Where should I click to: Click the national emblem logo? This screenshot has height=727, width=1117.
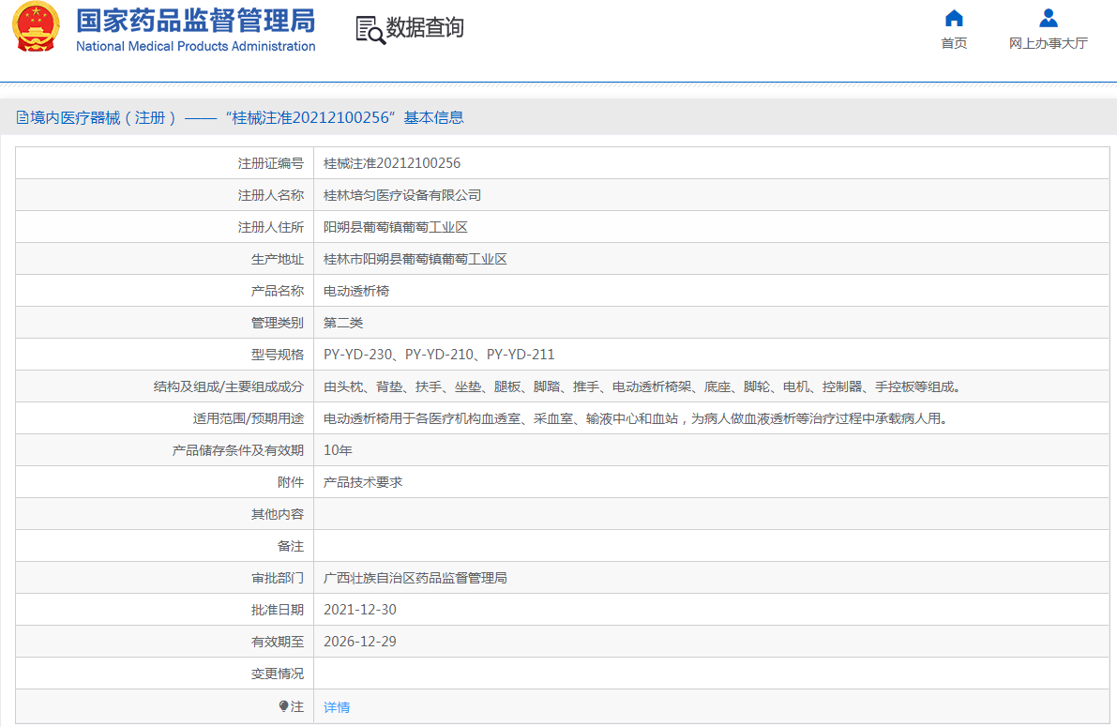click(x=37, y=27)
